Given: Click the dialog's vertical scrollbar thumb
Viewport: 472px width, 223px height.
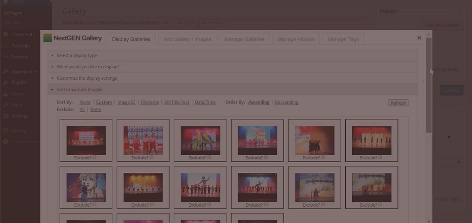Looking at the screenshot, I should (x=429, y=84).
